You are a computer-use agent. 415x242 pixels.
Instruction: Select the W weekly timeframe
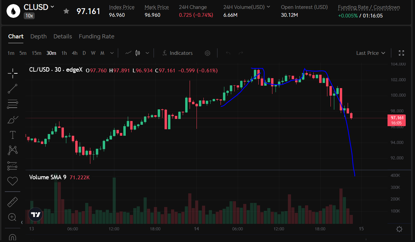point(93,53)
